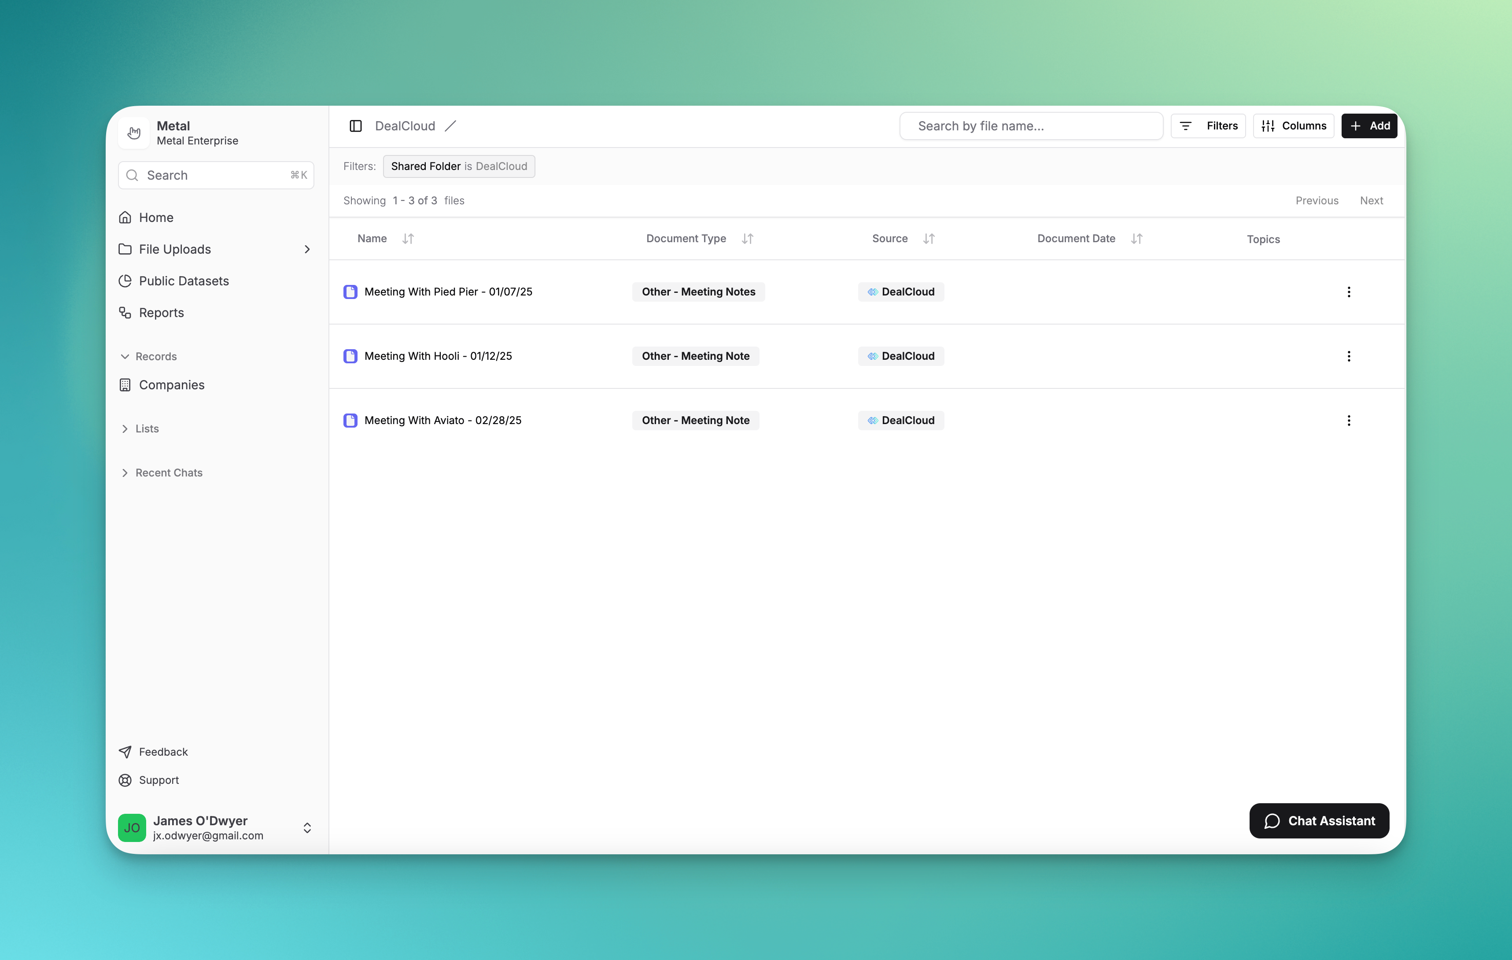The image size is (1512, 960).
Task: Click the Add button
Action: click(1369, 126)
